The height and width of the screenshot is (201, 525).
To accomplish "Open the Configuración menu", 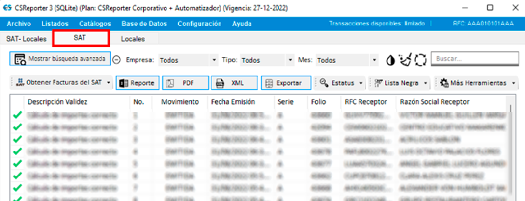I will pos(199,24).
